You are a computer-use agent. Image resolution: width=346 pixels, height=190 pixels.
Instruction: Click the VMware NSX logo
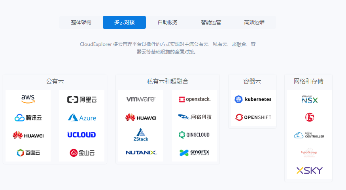click(x=310, y=99)
